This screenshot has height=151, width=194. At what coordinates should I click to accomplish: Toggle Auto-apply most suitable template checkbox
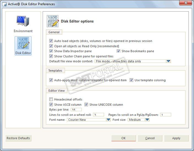pos(51,80)
